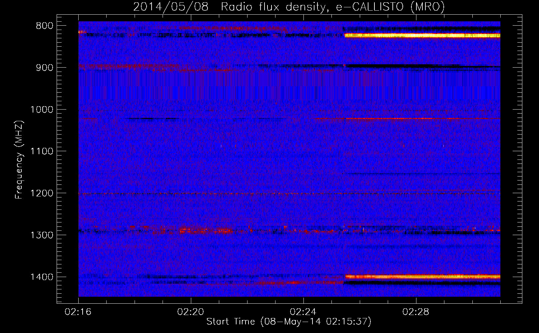Select the 1400 frequency tick label
This screenshot has width=539, height=333.
[42, 277]
